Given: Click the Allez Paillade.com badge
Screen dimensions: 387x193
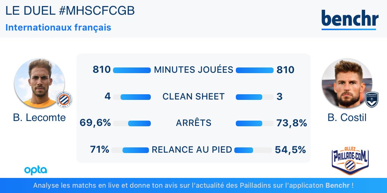Looking at the screenshot, I should pos(350,161).
